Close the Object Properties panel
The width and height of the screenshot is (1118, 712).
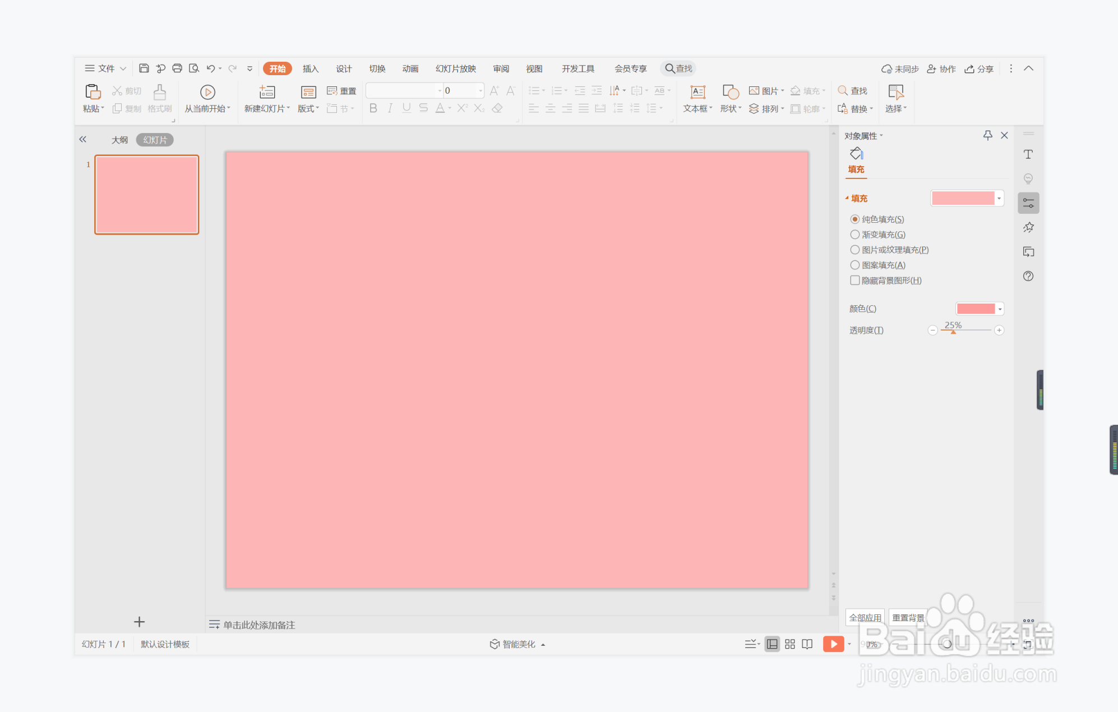pyautogui.click(x=1004, y=135)
